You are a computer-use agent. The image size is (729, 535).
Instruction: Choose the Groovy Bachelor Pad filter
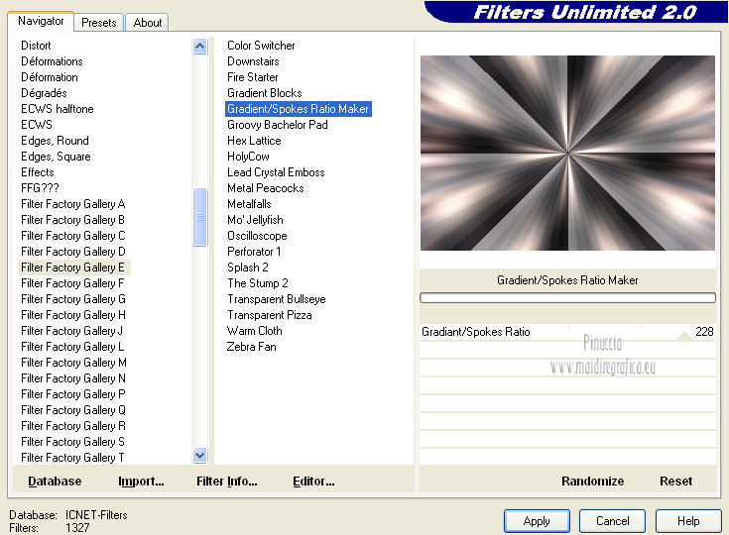pos(278,125)
